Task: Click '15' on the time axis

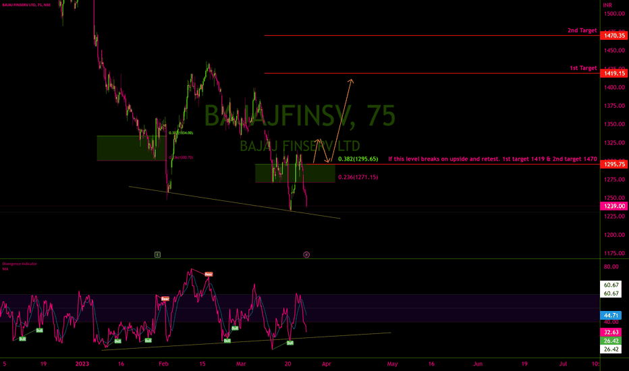Action: coord(202,364)
